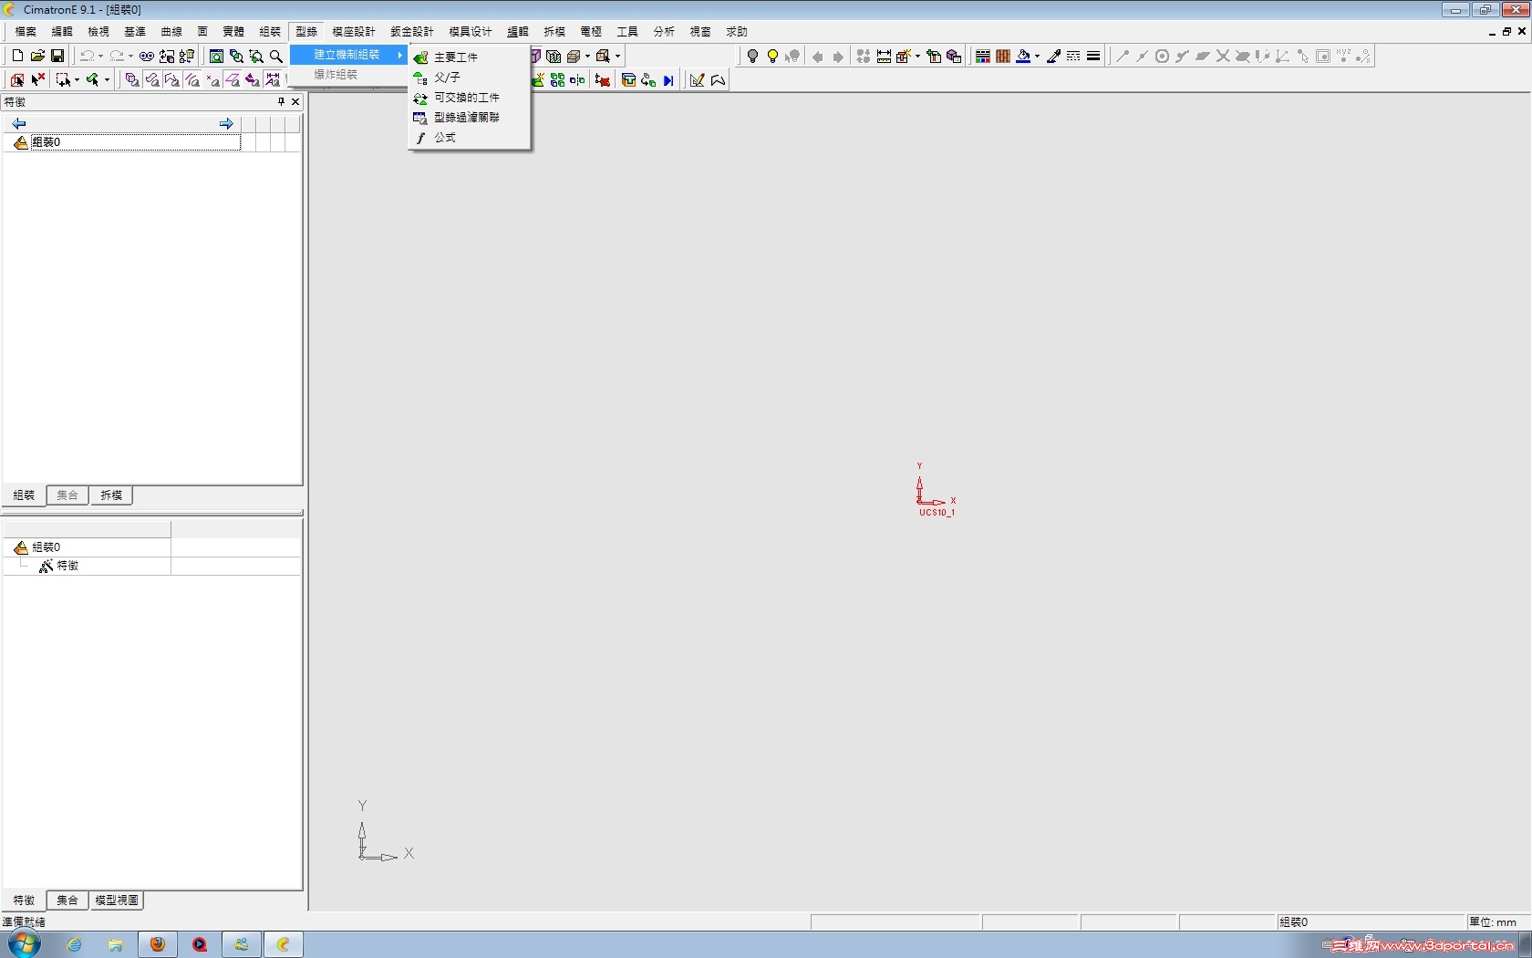Click the brown columns grid icon
This screenshot has height=958, width=1532.
(x=1003, y=56)
